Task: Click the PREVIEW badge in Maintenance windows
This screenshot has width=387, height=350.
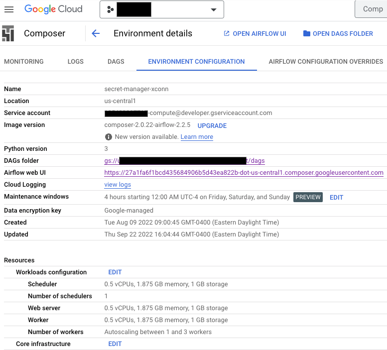Action: pos(308,197)
